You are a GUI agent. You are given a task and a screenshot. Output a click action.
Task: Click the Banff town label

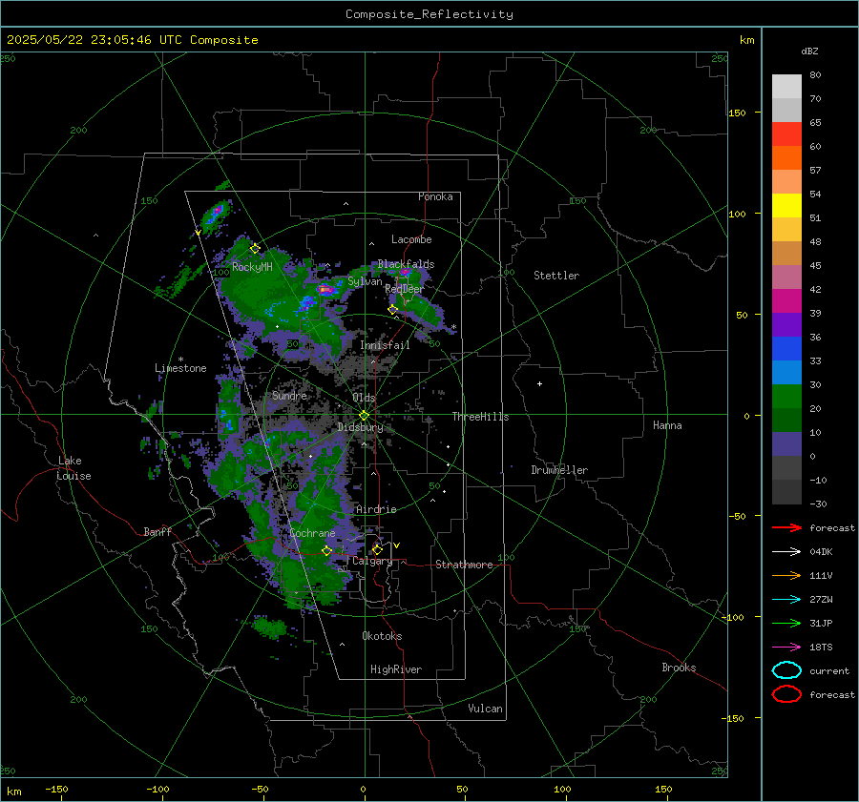click(157, 531)
